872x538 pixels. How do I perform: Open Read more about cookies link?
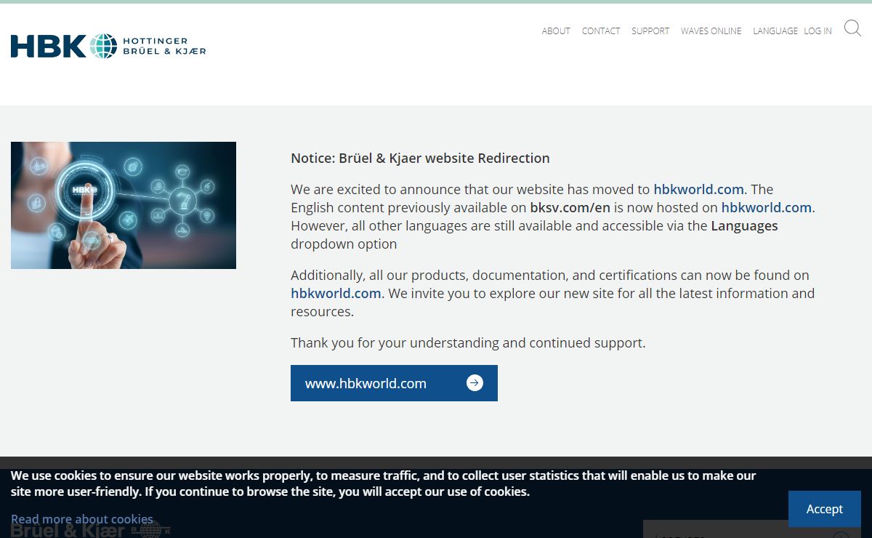[82, 519]
